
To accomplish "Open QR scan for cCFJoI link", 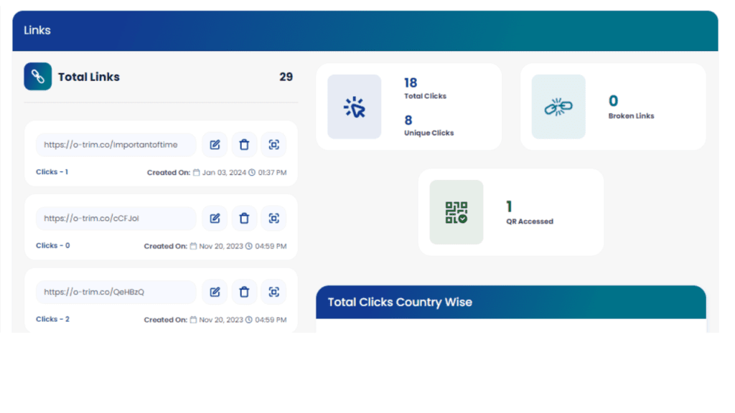I will (273, 218).
